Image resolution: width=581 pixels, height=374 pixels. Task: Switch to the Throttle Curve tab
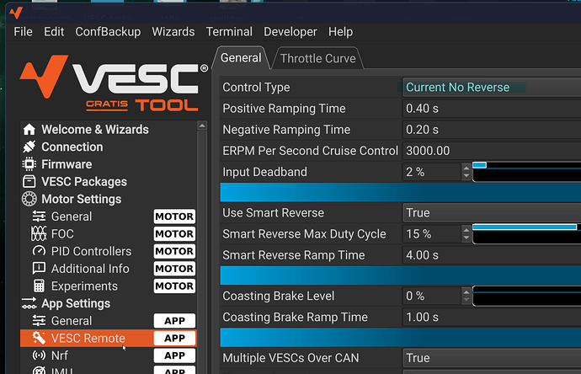(318, 59)
